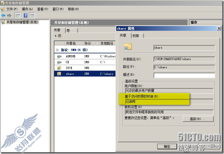Screen dimensions: 224x154
Task: Switch to the 卷 tab in the main pane
Action: [x=71, y=30]
